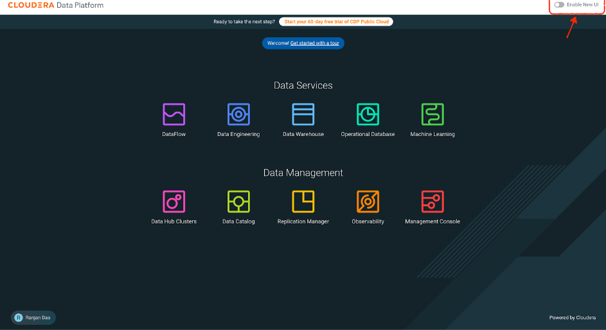Toggle the Enable New UI switch
Viewport: 606px width, 330px height.
tap(559, 5)
